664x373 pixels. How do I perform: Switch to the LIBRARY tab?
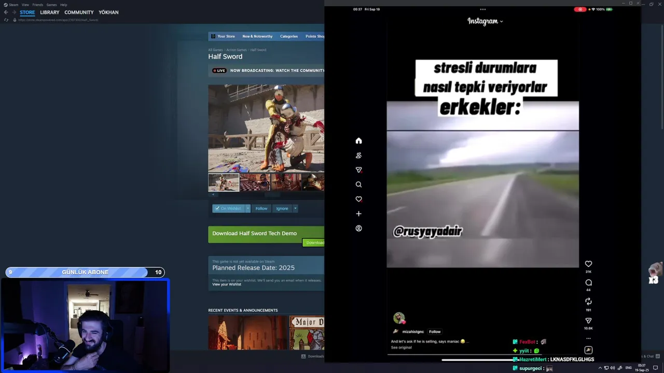pos(50,12)
